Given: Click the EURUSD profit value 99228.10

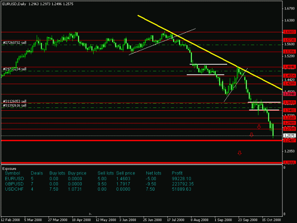Looking at the screenshot, I should point(182,179).
